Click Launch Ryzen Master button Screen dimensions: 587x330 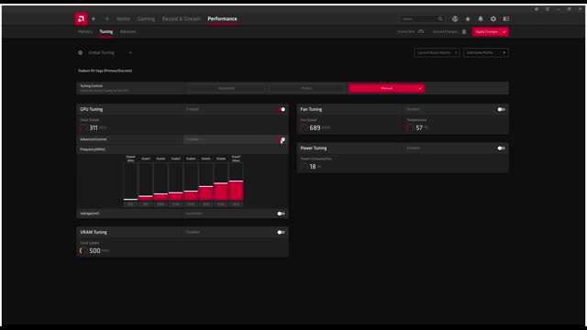[437, 53]
